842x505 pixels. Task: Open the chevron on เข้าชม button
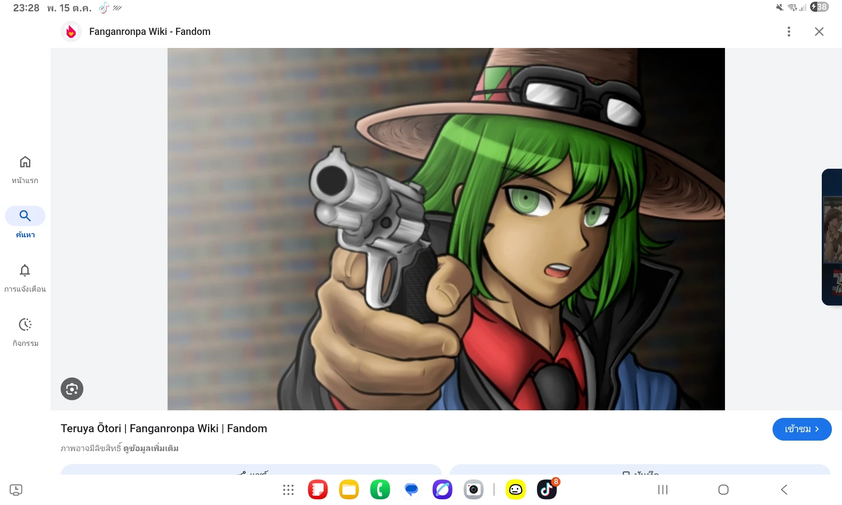coord(817,429)
